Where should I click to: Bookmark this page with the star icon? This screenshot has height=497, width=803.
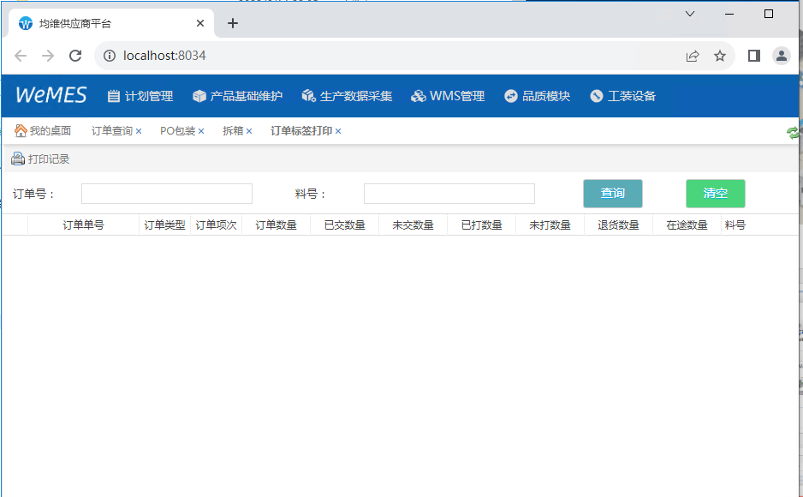[x=720, y=56]
